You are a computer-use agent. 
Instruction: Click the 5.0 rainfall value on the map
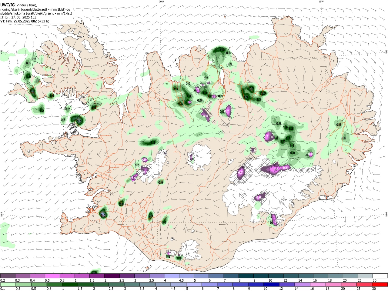point(103,216)
